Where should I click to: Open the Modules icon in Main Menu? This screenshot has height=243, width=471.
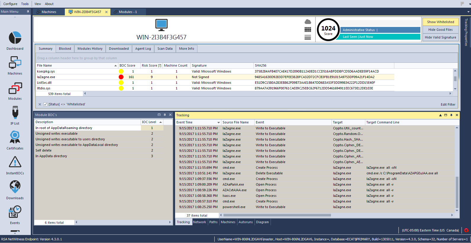tap(15, 88)
